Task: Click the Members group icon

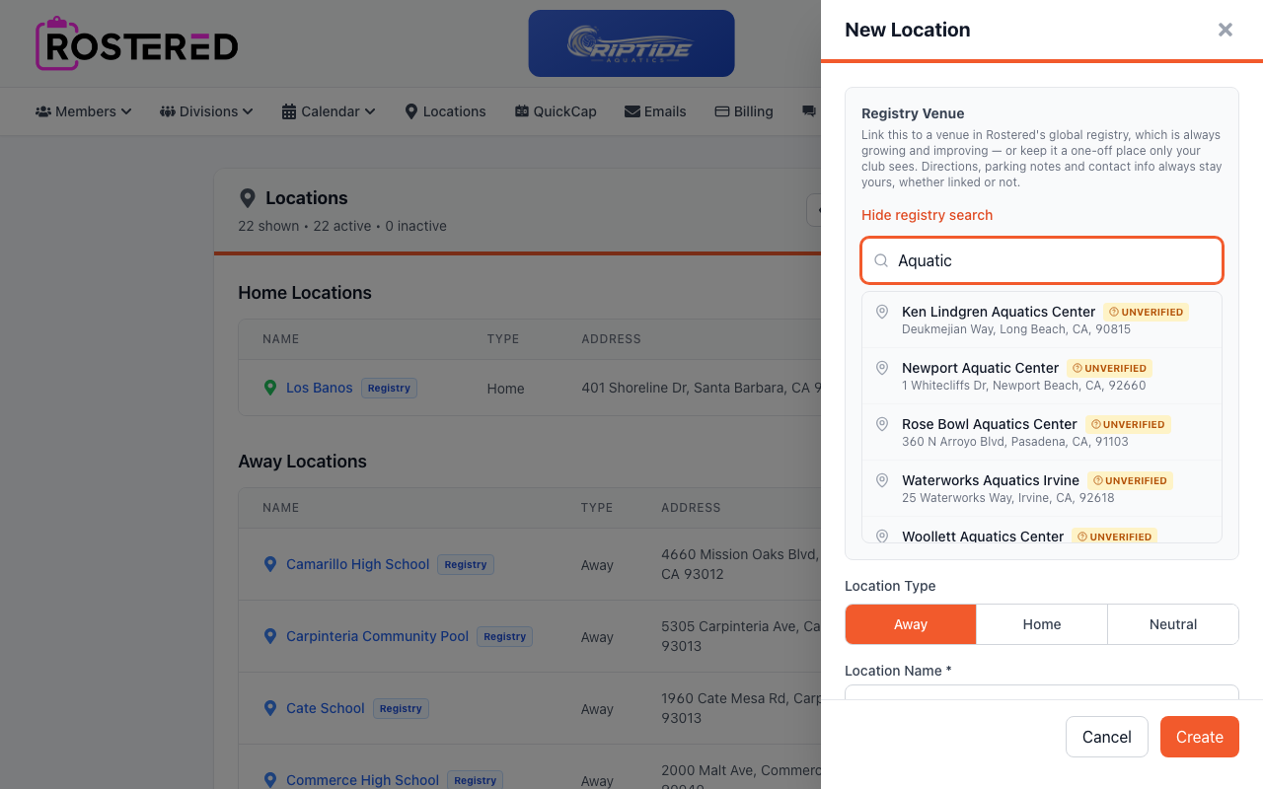Action: pyautogui.click(x=43, y=111)
